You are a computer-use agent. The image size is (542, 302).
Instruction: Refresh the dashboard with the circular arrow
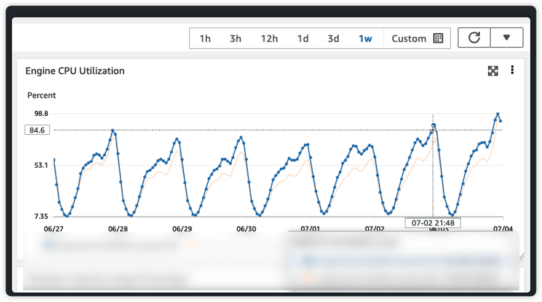(x=474, y=38)
